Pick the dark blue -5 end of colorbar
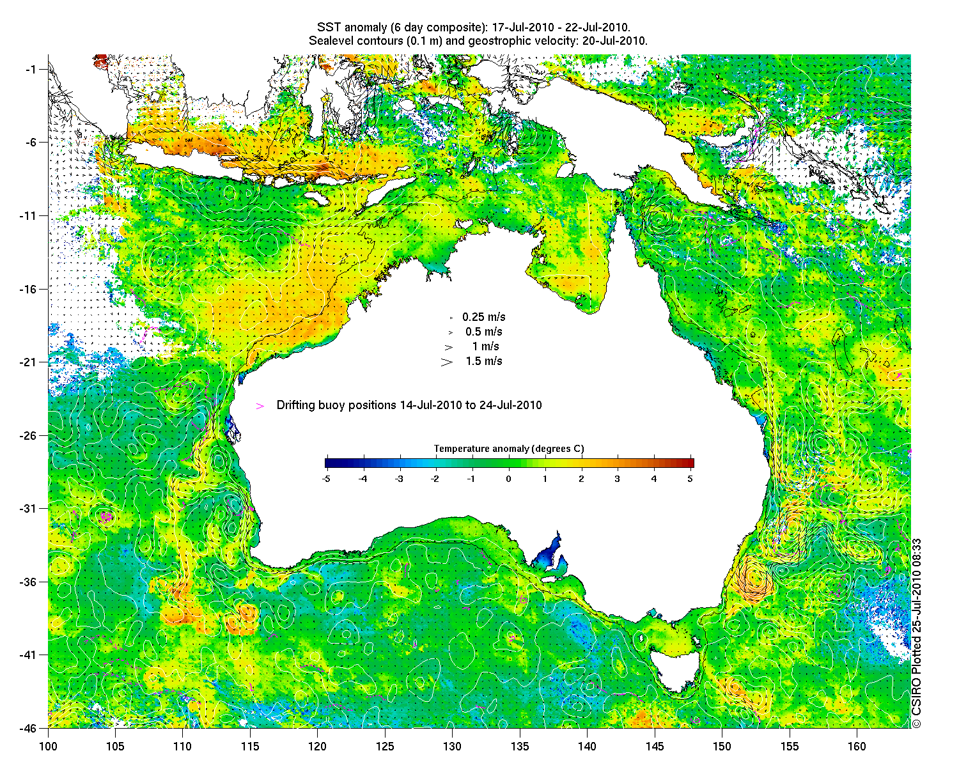The image size is (959, 783). (x=328, y=463)
